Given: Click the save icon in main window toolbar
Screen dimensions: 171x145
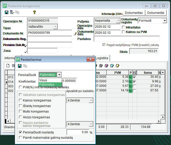Looking at the screenshot, I should [7, 12].
